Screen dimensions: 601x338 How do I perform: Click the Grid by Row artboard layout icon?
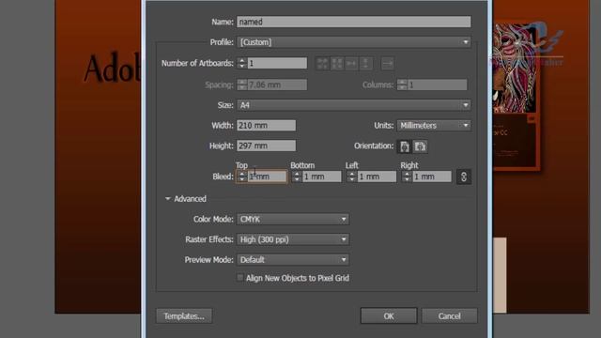(322, 63)
